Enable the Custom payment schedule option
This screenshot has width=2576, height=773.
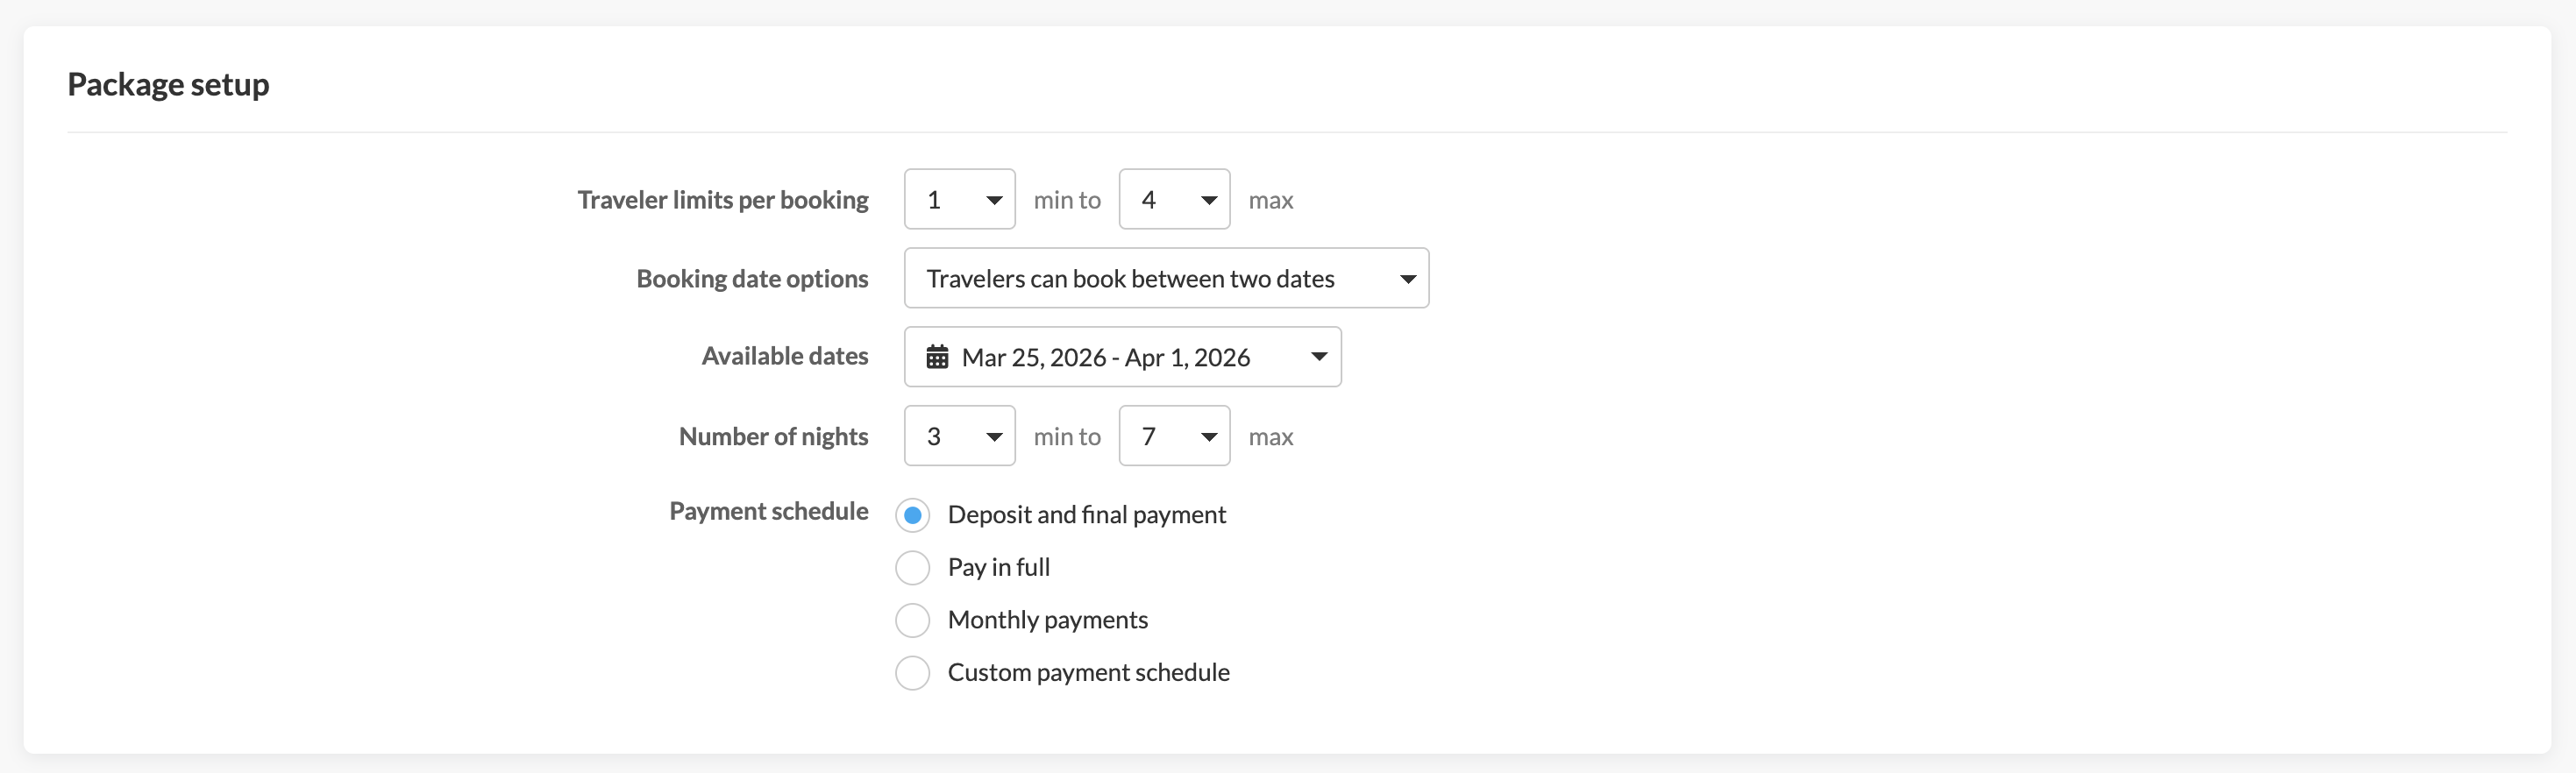913,673
